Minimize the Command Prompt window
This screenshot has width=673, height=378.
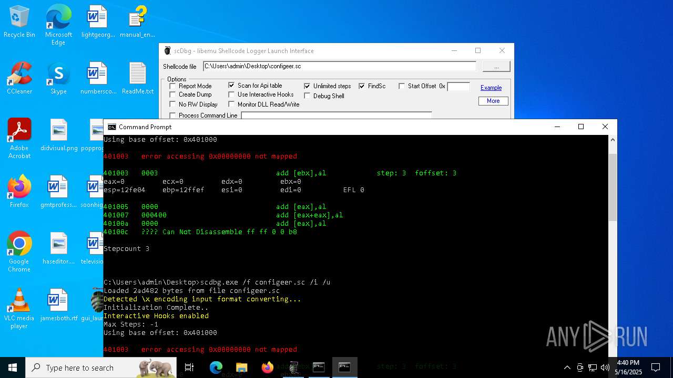(x=557, y=127)
